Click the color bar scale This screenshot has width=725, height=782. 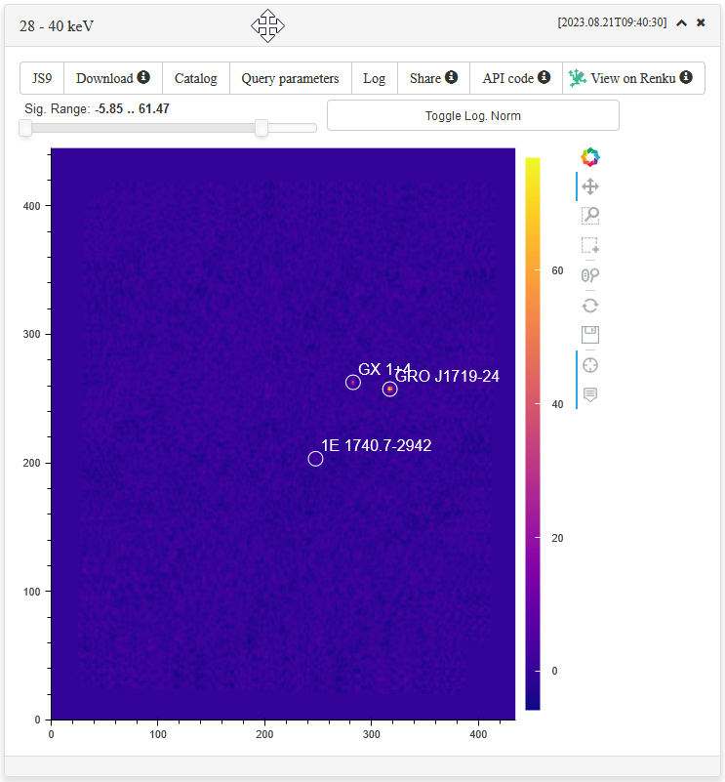coord(533,433)
